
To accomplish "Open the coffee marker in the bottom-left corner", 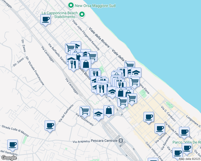I will 12,144.
